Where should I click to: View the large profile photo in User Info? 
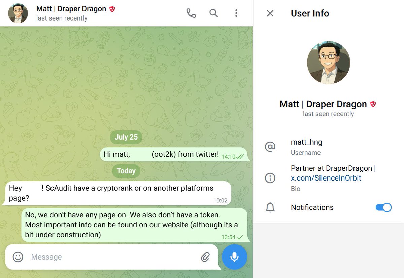(328, 63)
